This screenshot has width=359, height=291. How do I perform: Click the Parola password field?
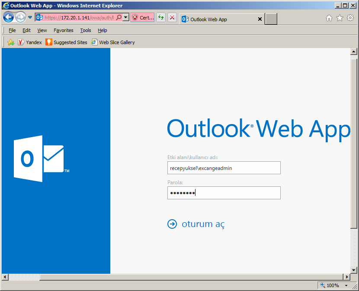tap(224, 193)
